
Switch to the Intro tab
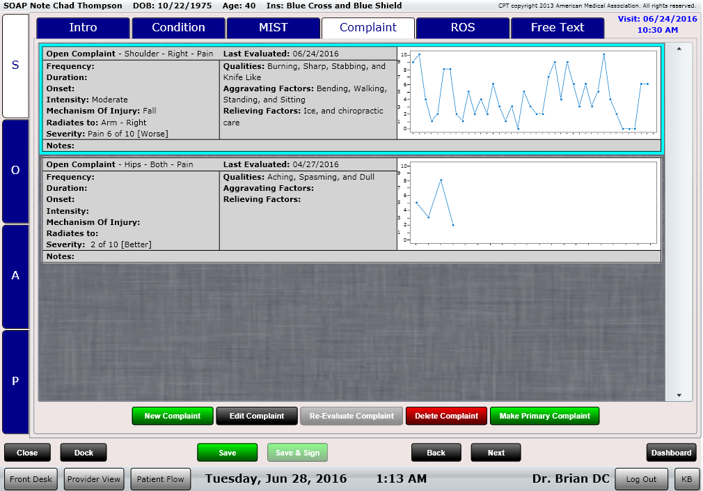pos(83,28)
